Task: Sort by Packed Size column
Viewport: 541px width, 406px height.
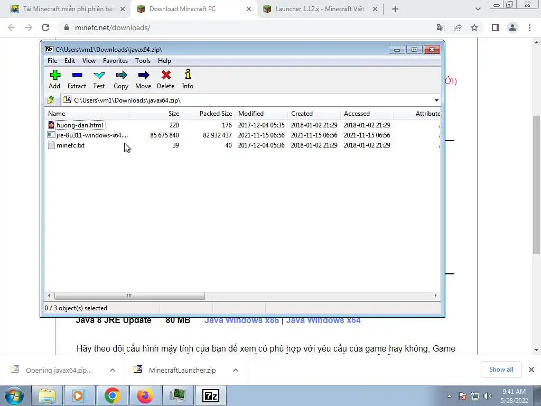Action: pyautogui.click(x=208, y=114)
